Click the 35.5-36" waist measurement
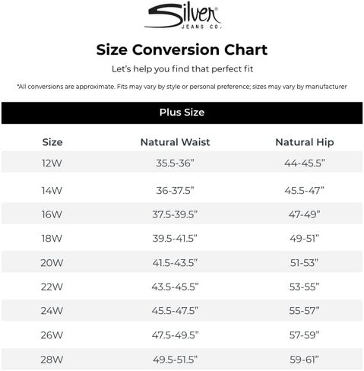Screen dimensions: 364x371 click(175, 163)
